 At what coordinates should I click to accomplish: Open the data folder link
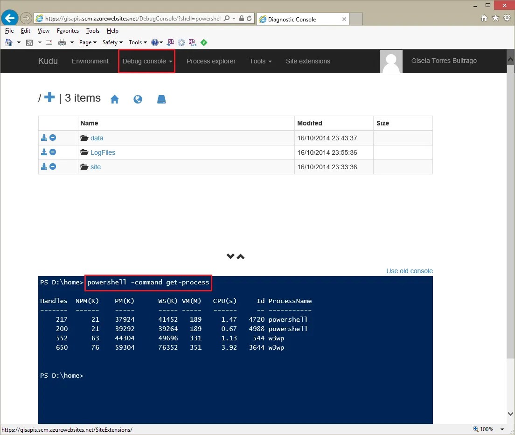point(97,138)
